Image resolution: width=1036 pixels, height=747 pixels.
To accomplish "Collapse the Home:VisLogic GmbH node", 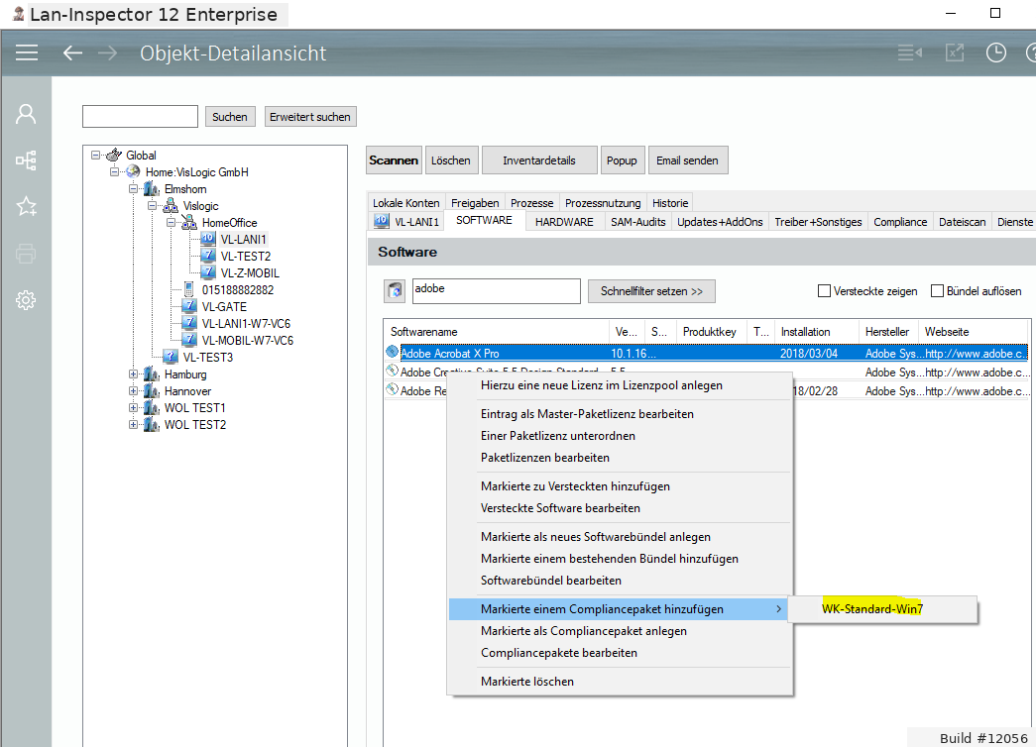I will [x=115, y=171].
